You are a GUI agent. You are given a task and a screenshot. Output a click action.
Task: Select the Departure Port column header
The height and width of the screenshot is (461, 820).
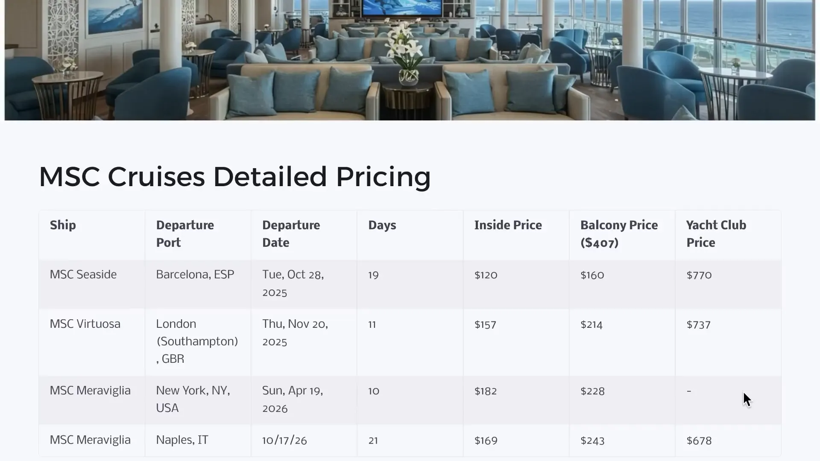[x=185, y=233]
